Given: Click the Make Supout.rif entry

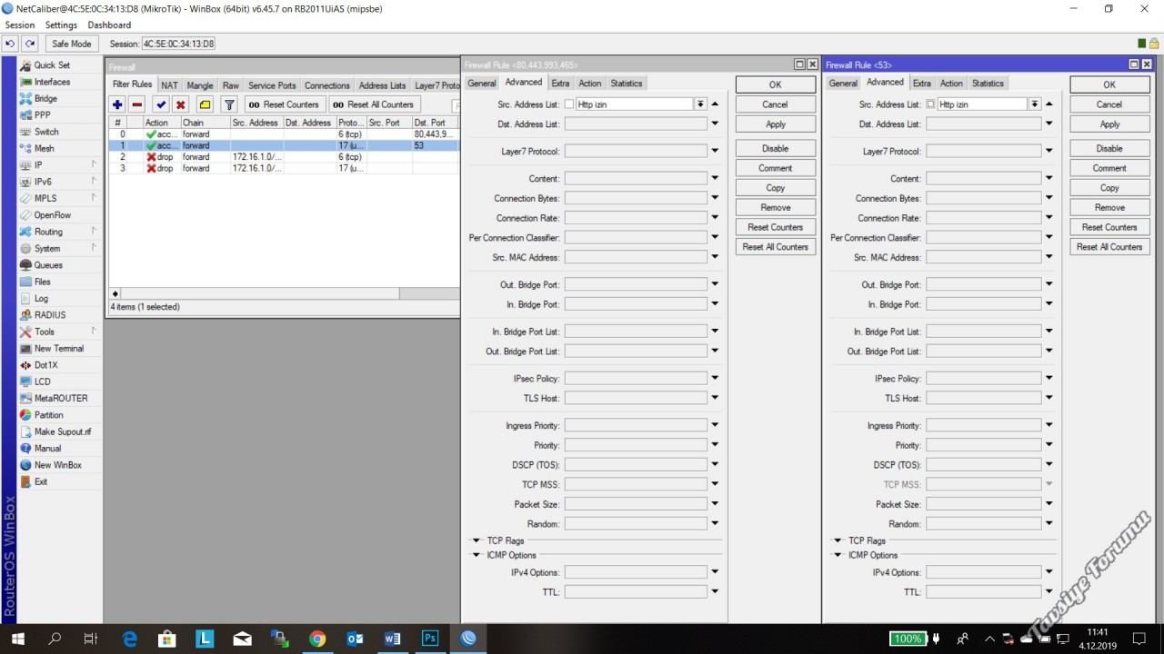Looking at the screenshot, I should coord(63,431).
